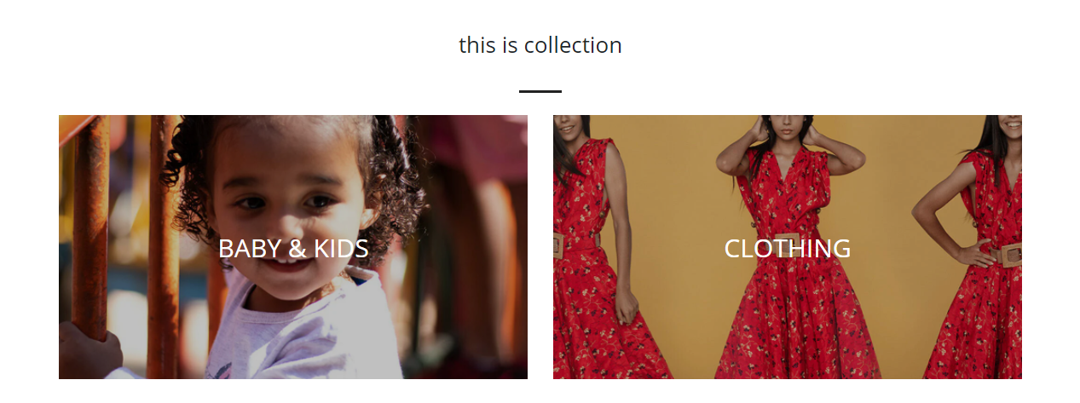Open the BABY & KIDS collection label
The height and width of the screenshot is (403, 1080).
[293, 248]
